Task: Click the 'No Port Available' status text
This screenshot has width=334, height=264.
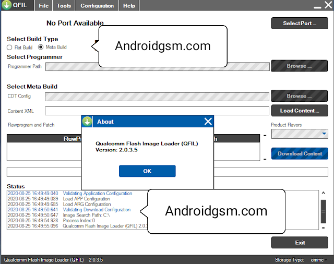Action: (x=75, y=23)
